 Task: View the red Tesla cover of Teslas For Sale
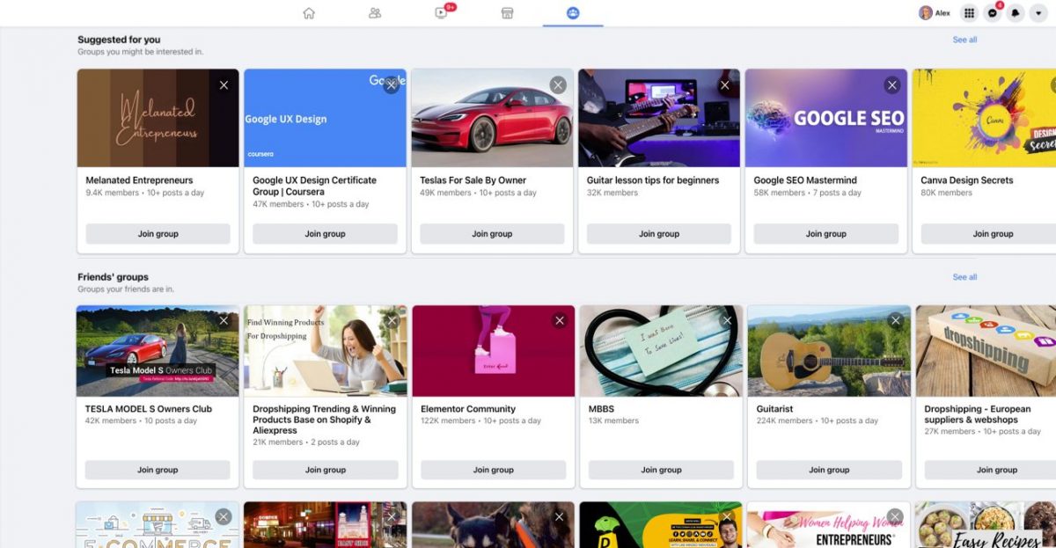(492, 118)
